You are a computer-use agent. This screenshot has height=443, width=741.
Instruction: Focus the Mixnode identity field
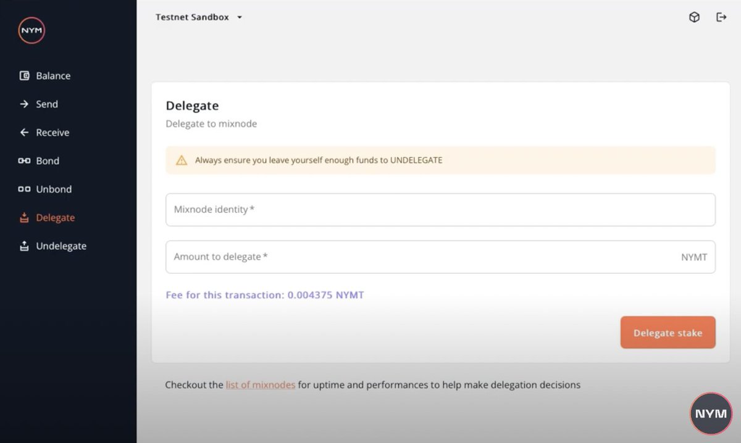tap(440, 210)
